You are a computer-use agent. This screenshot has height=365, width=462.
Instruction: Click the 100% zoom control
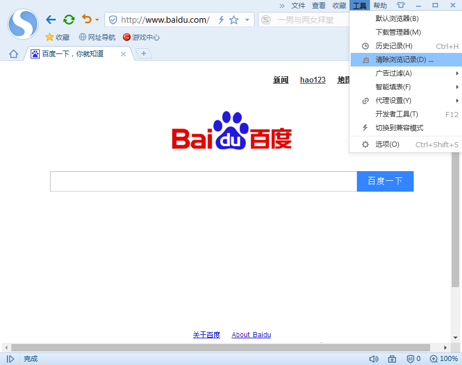444,359
